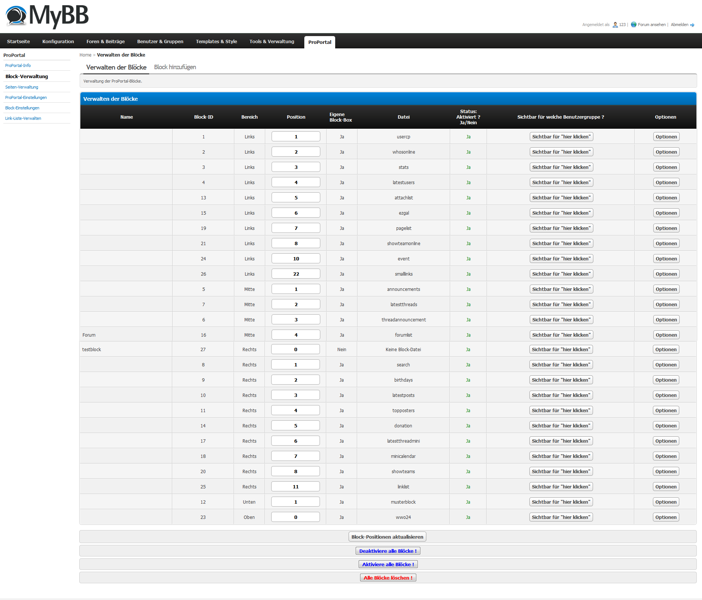Click the Keine Block-Datei cell
The image size is (702, 600).
(403, 350)
